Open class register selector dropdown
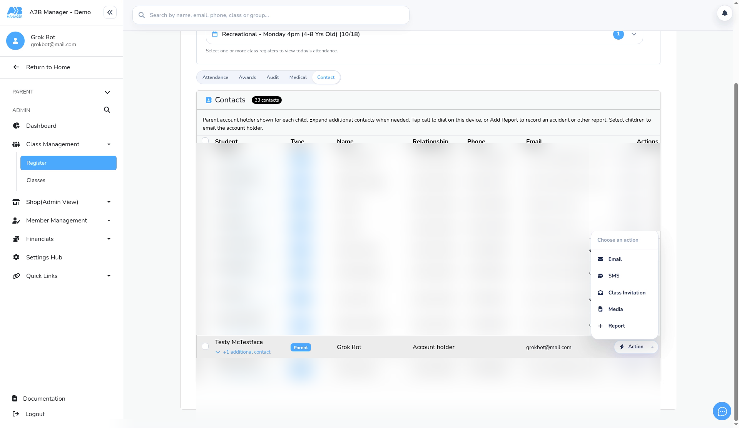 point(634,34)
